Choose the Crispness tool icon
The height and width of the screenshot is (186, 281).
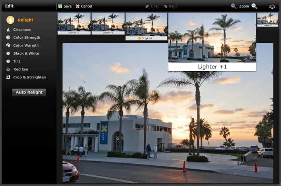(x=8, y=29)
